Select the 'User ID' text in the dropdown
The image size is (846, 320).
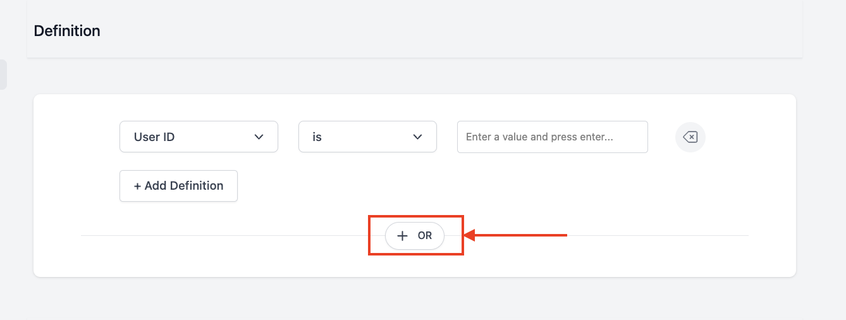point(154,137)
